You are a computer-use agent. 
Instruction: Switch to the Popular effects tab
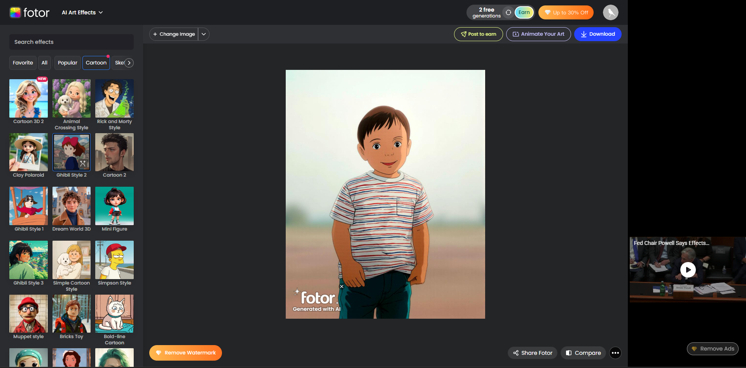pyautogui.click(x=67, y=62)
